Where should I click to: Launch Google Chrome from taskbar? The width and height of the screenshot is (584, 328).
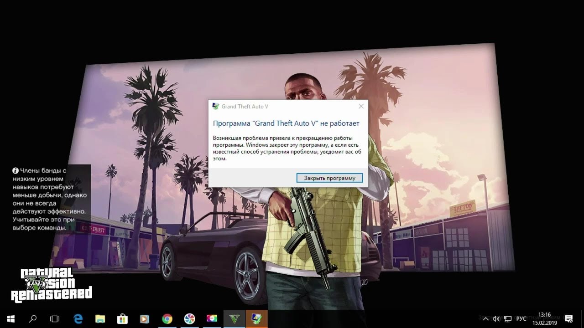(x=167, y=319)
